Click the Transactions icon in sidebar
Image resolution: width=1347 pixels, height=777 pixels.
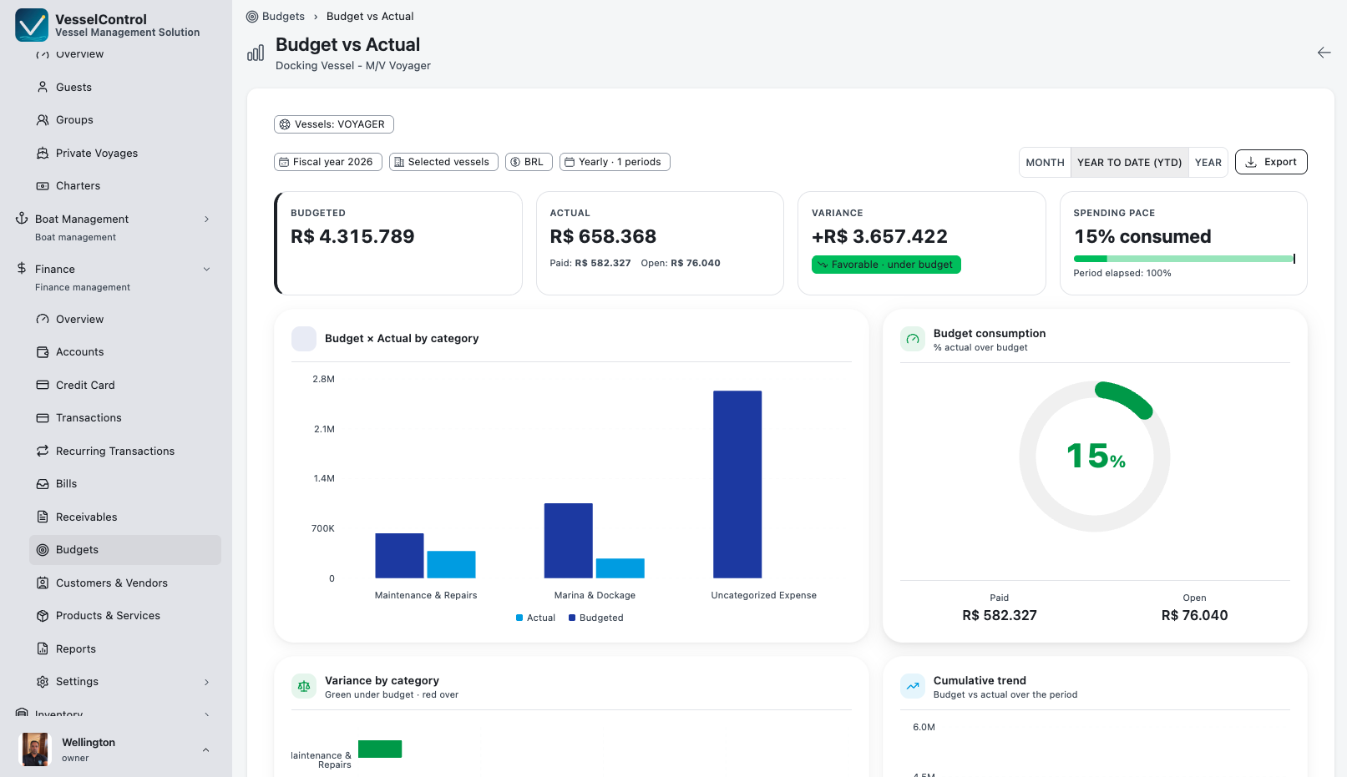(x=43, y=418)
